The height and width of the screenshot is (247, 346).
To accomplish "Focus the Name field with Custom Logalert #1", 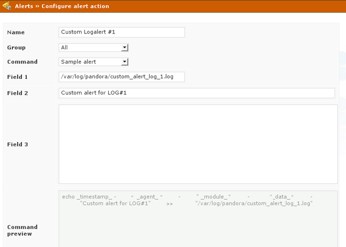I will tap(121, 32).
